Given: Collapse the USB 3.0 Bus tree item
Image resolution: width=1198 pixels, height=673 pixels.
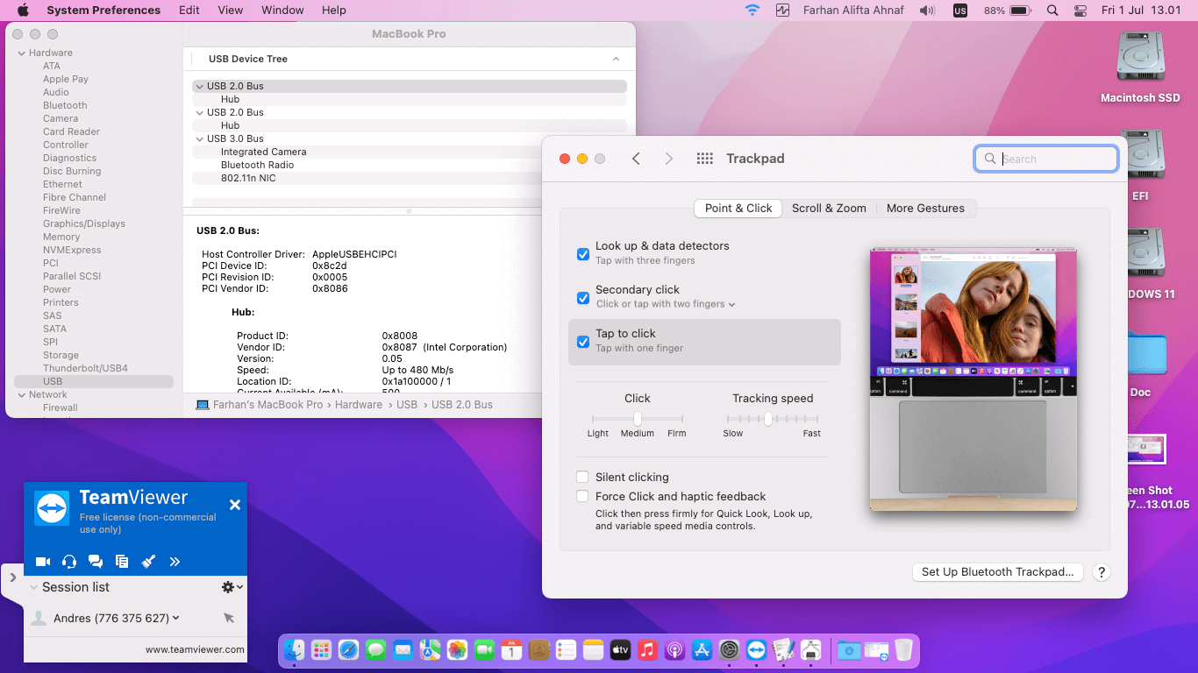Looking at the screenshot, I should click(200, 138).
